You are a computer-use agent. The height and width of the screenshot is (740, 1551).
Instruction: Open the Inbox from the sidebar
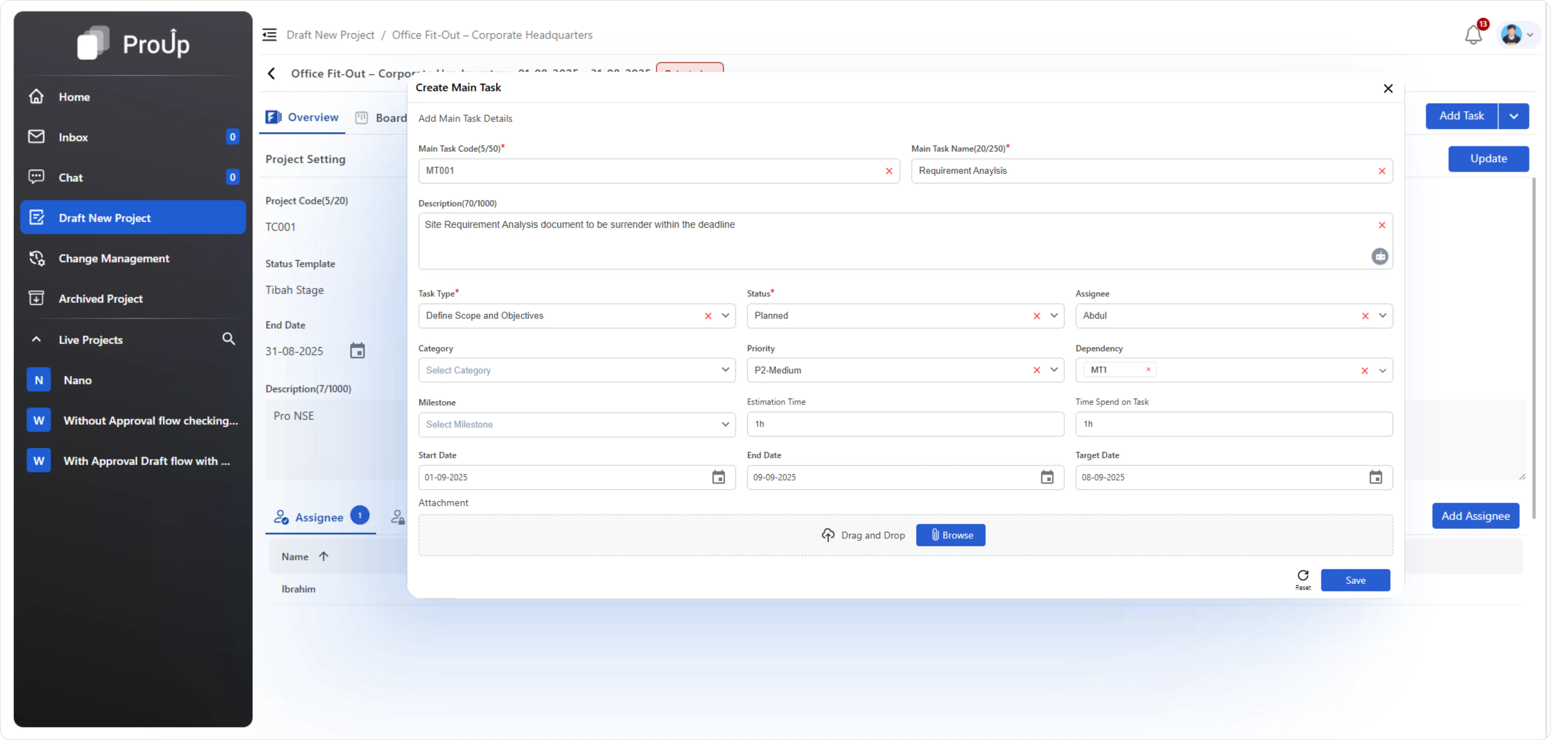pos(73,137)
